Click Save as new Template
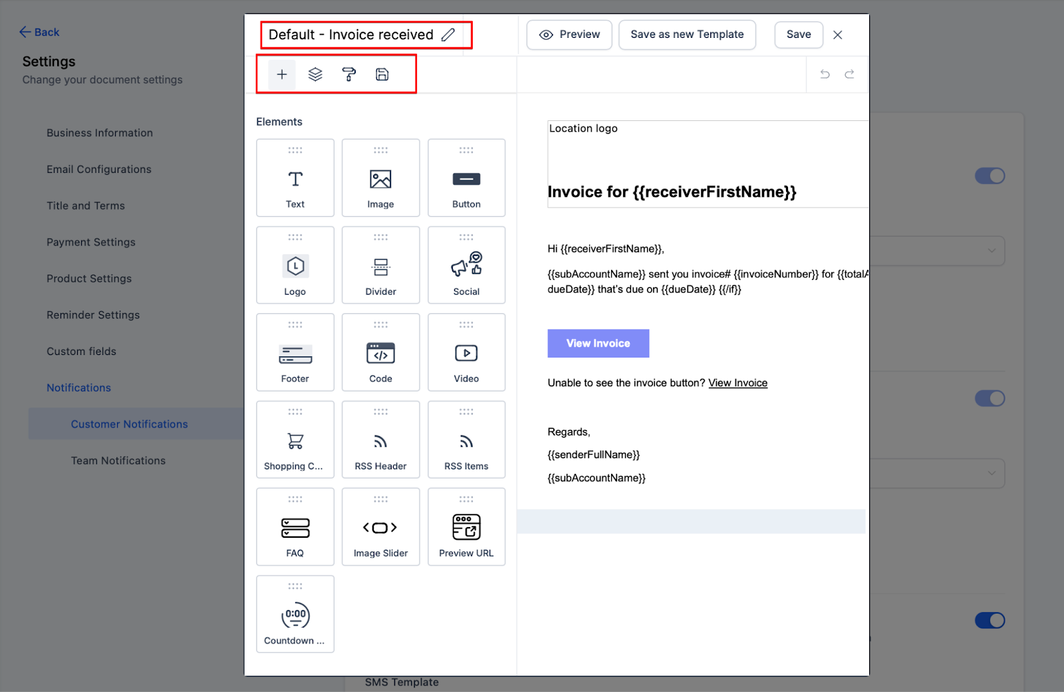The image size is (1064, 692). 687,35
